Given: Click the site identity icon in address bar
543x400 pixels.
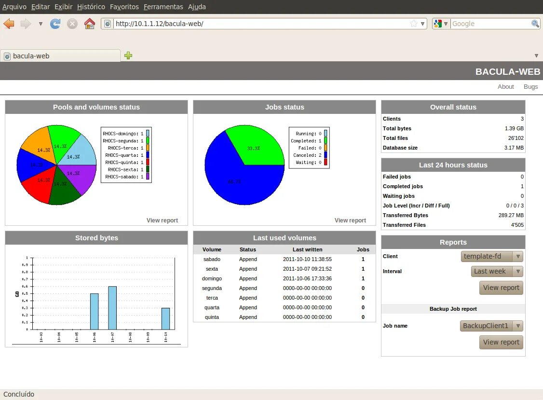Looking at the screenshot, I should point(108,24).
